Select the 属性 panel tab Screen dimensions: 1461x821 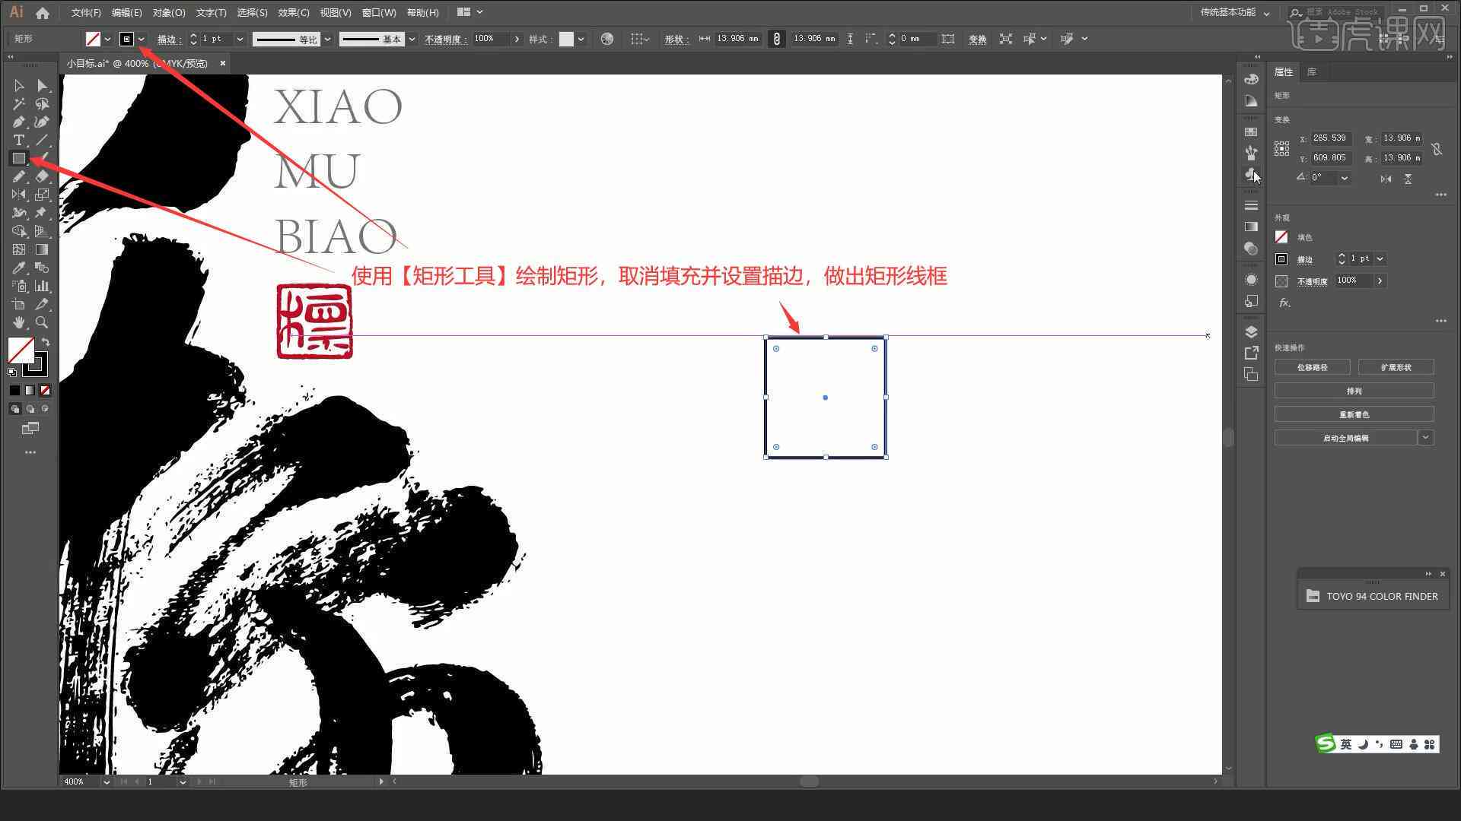1284,71
